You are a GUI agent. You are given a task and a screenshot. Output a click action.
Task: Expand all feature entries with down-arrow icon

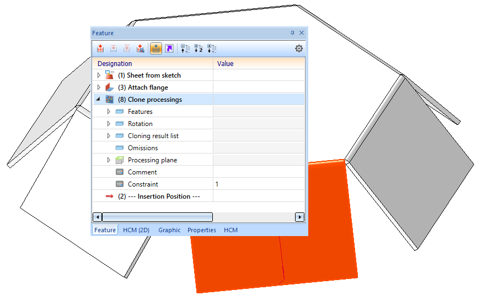coord(212,48)
